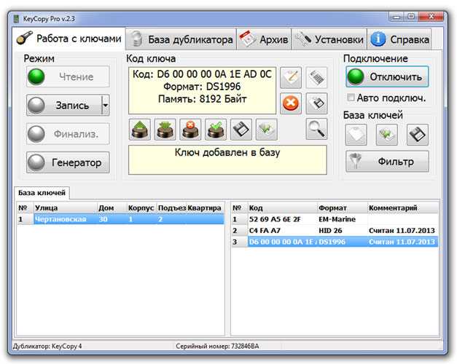The image size is (457, 364).
Task: Open the Фильтр key filter
Action: click(387, 161)
